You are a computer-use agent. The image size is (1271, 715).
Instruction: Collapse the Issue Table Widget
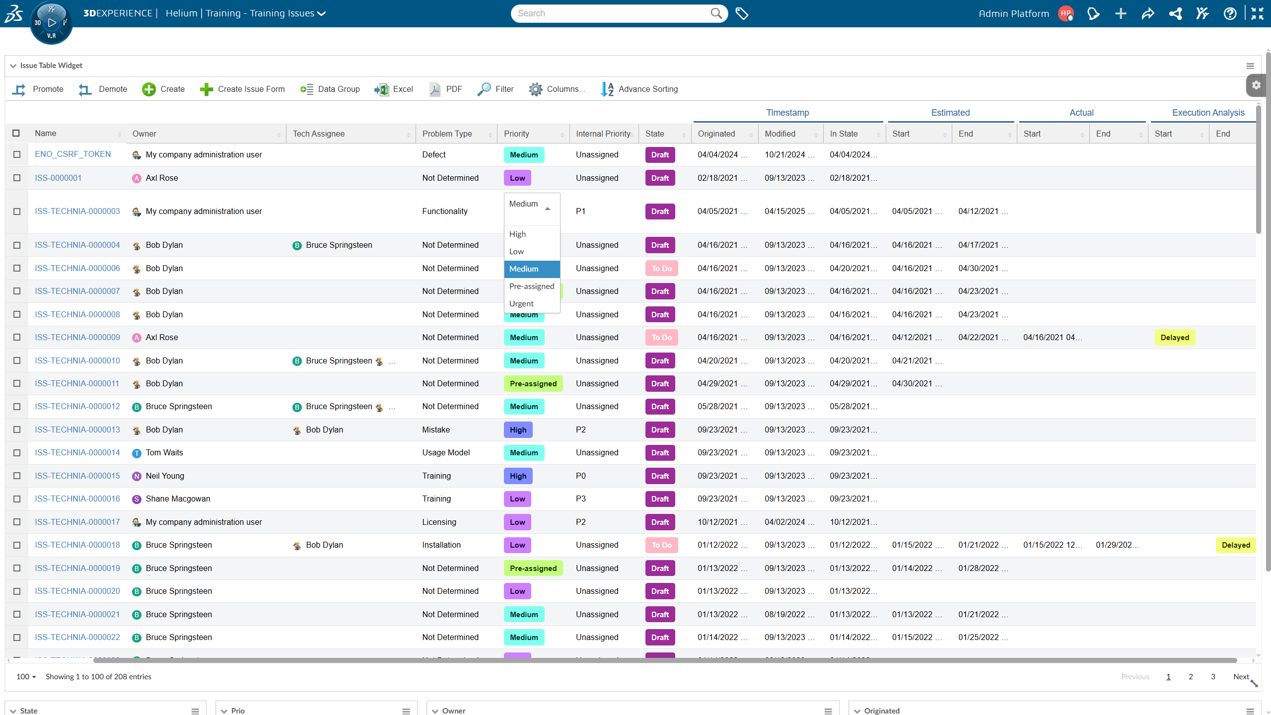click(x=12, y=65)
